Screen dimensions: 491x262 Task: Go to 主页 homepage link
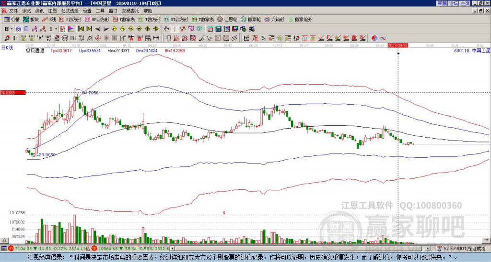(465, 3)
